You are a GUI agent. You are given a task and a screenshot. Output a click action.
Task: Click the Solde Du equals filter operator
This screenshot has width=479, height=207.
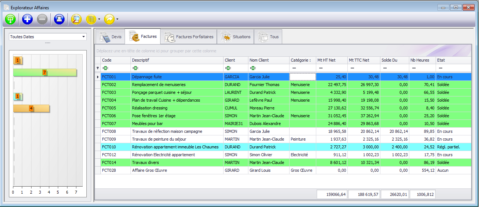pyautogui.click(x=384, y=68)
